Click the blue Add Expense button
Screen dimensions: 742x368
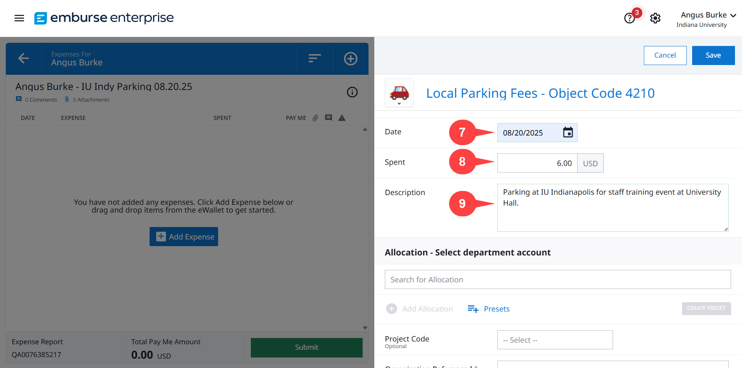tap(184, 237)
